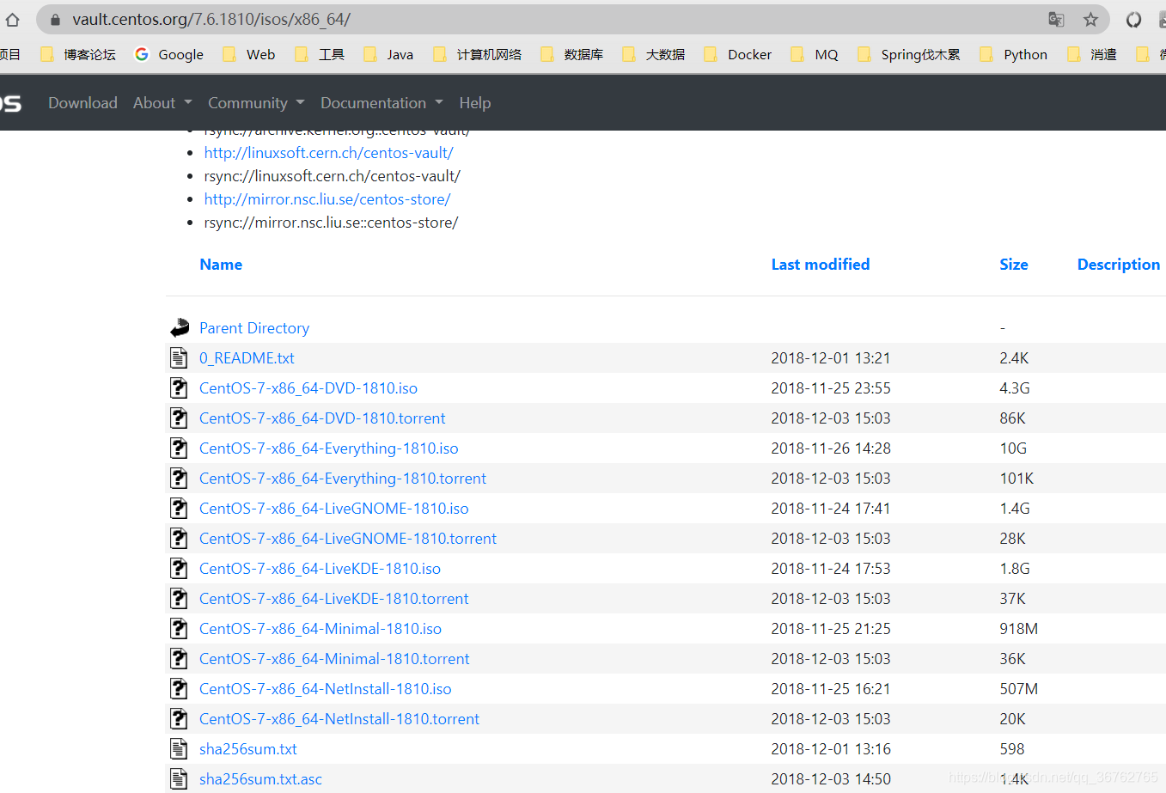Open the 数据库 bookmarks folder
Screen dimensions: 1166x793
click(571, 54)
